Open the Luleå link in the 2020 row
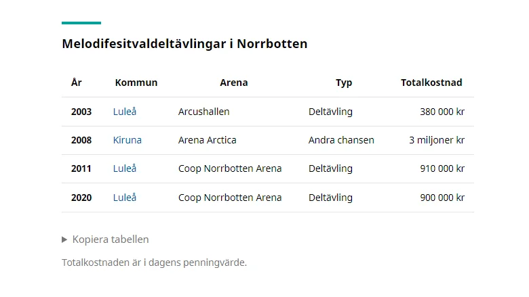 125,198
